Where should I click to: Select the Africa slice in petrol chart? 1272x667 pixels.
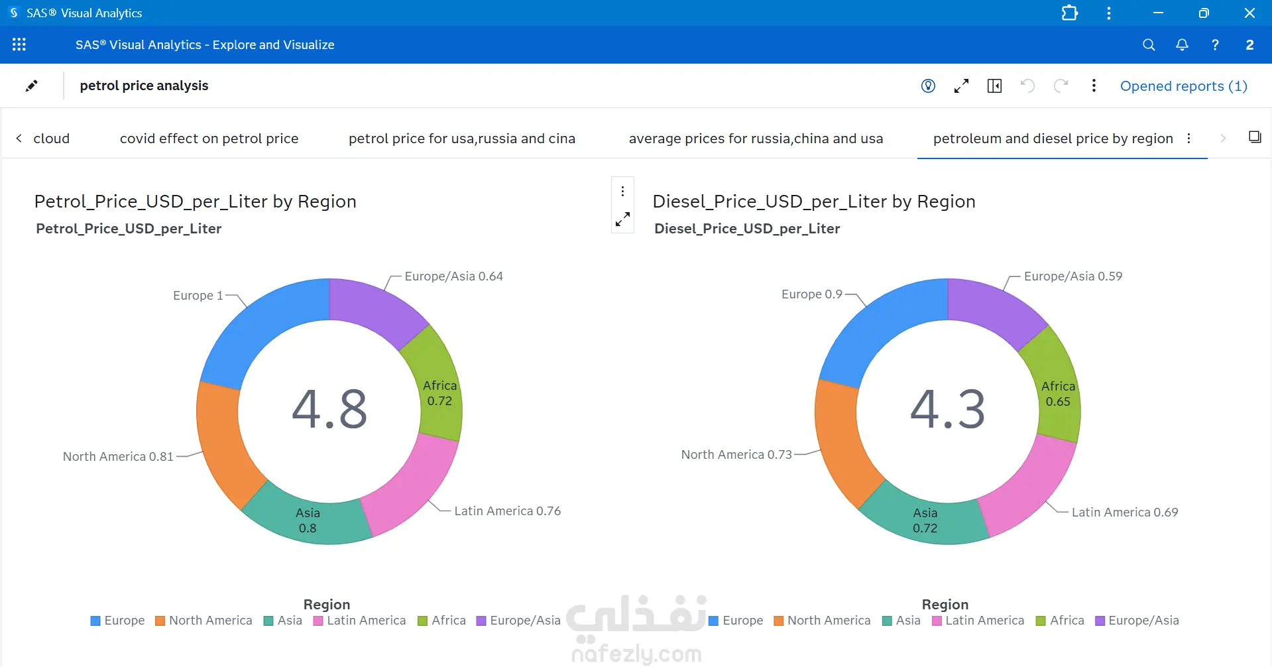point(437,385)
